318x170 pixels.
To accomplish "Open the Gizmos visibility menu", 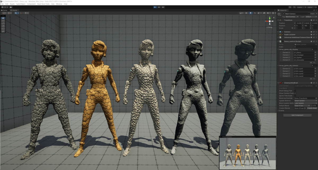I will pos(275,13).
